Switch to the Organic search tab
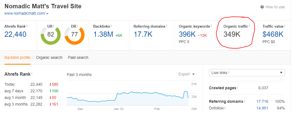 point(49,58)
